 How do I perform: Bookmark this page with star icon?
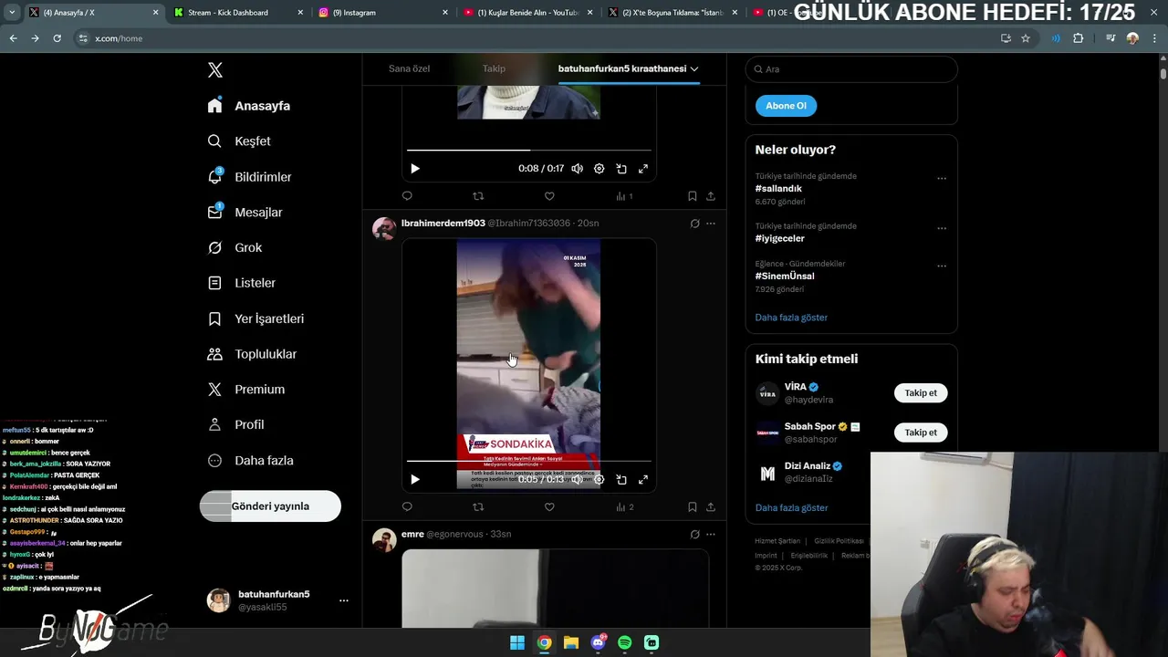click(x=1026, y=38)
